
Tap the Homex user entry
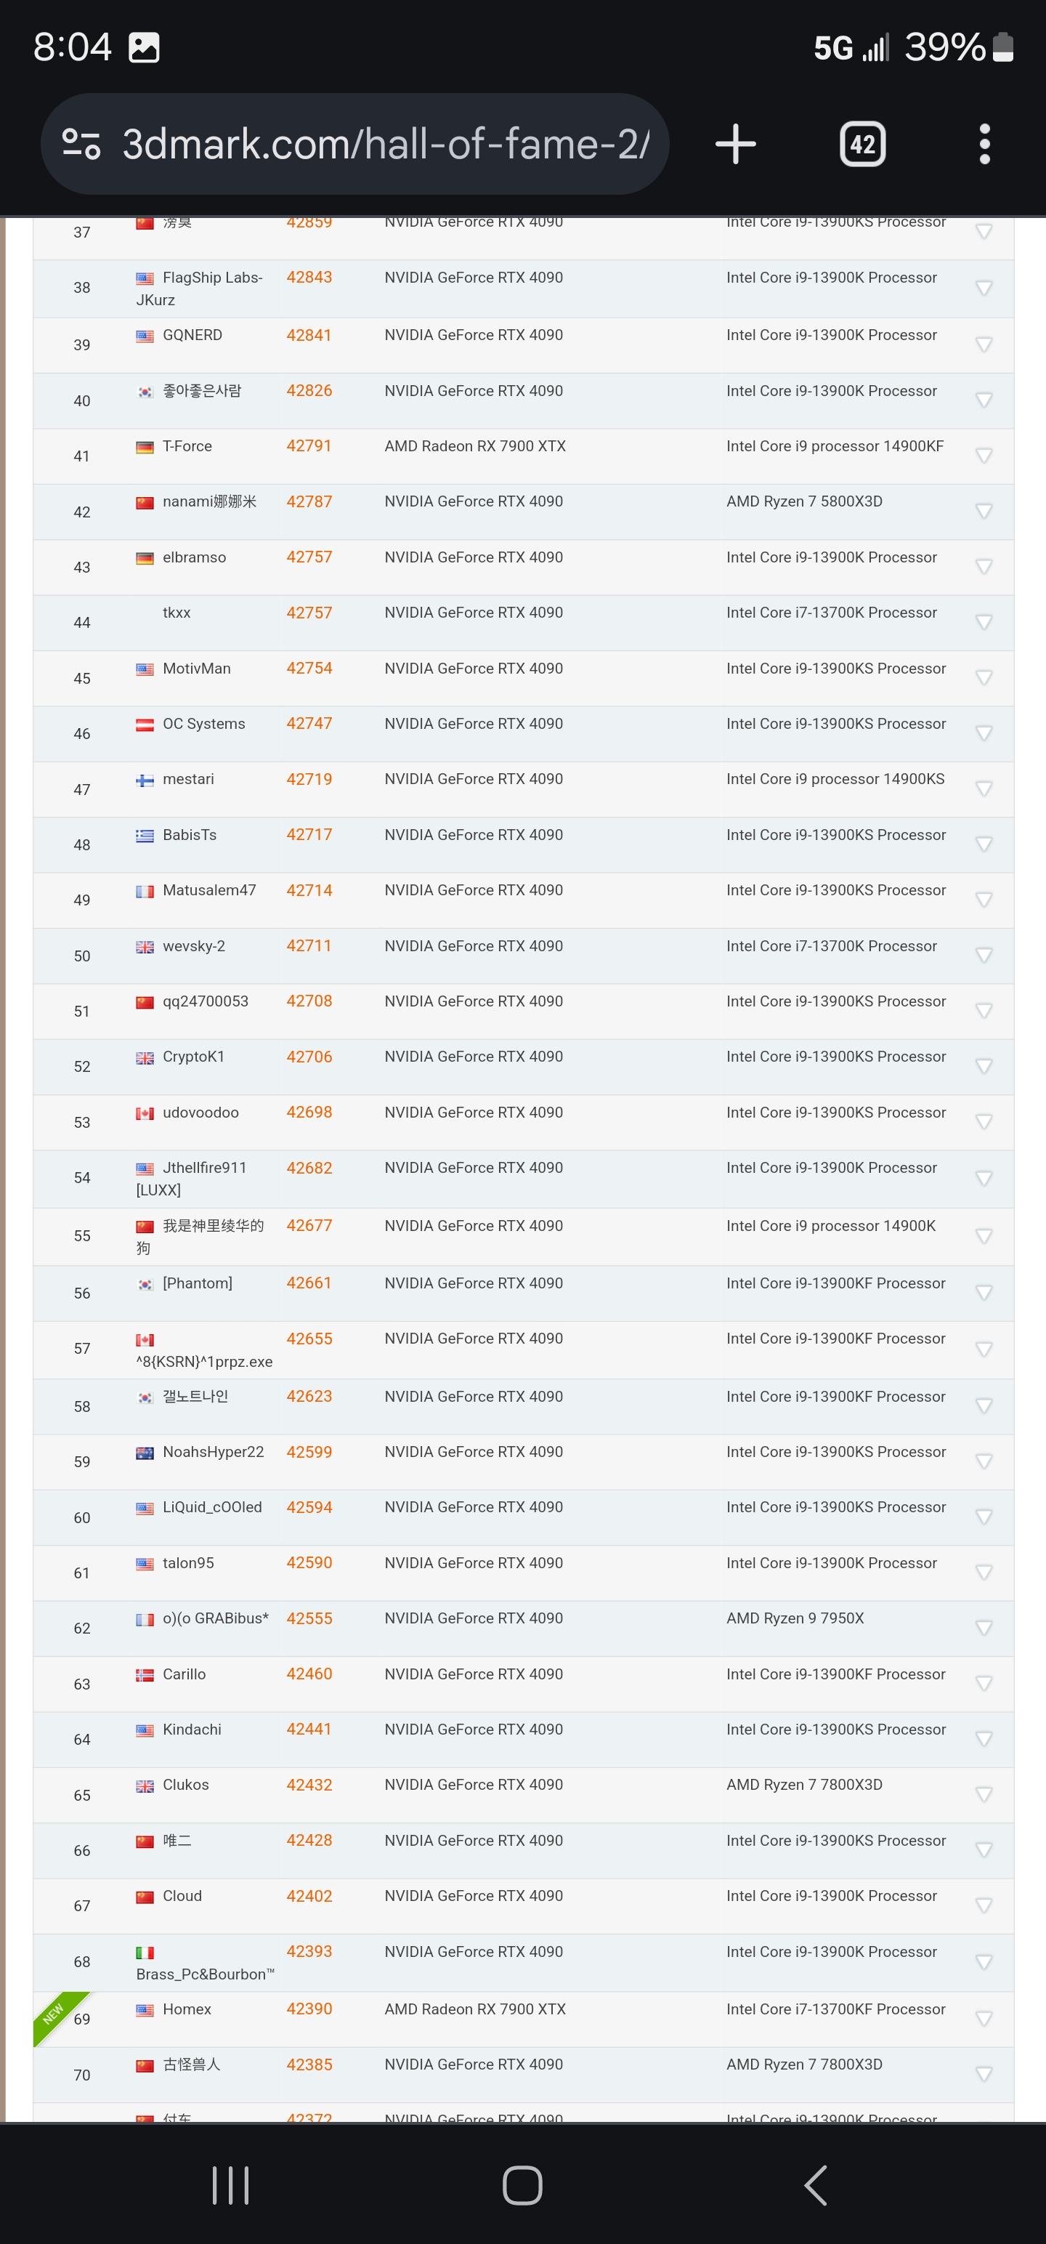click(x=187, y=2009)
